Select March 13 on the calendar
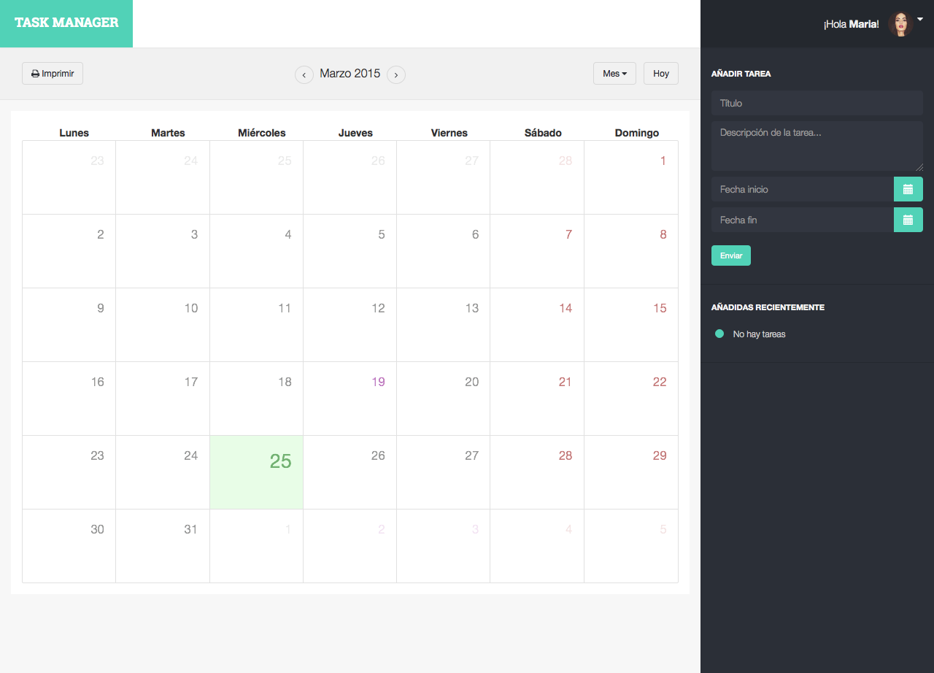 coord(444,325)
